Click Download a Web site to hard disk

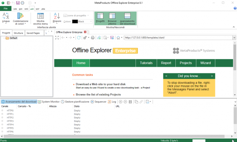pyautogui.click(x=101, y=84)
